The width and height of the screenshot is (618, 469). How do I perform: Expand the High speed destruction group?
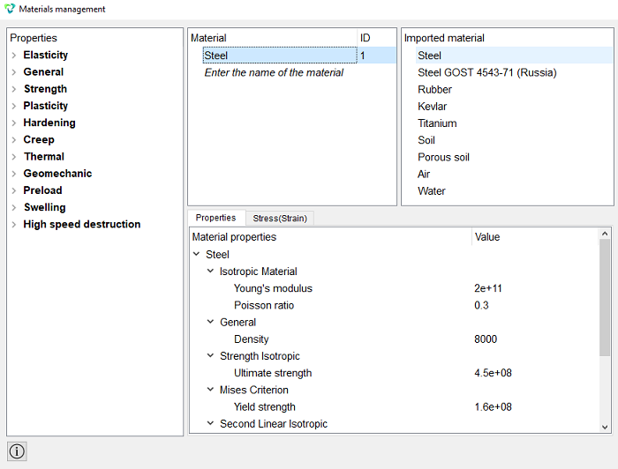14,224
